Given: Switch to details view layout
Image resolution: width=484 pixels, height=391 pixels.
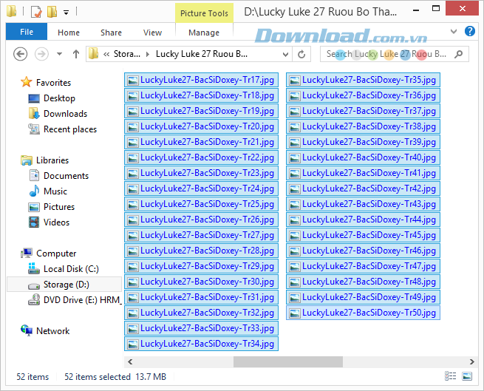Looking at the screenshot, I should [450, 376].
